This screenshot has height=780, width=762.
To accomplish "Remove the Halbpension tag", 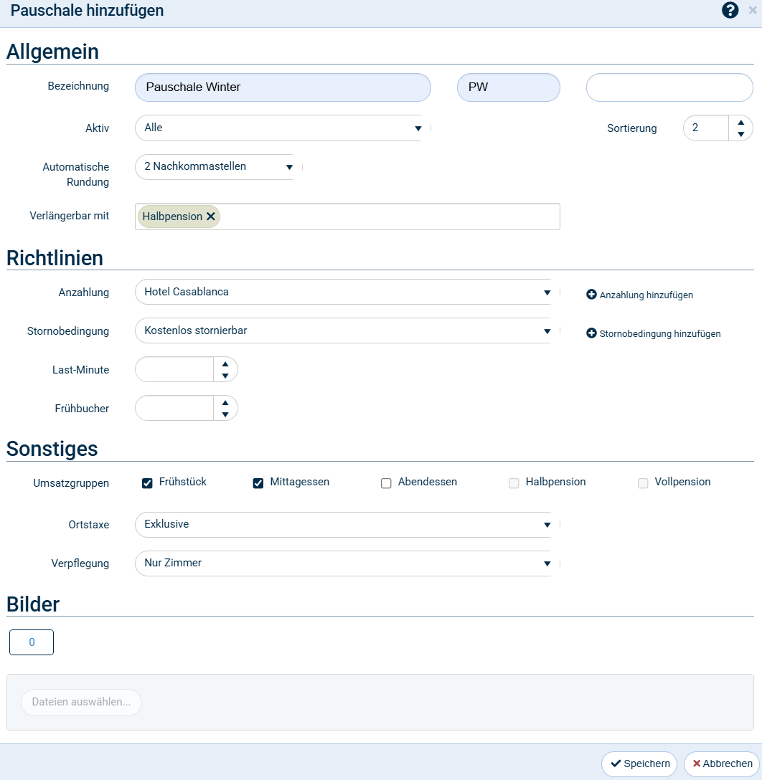I will coord(211,217).
